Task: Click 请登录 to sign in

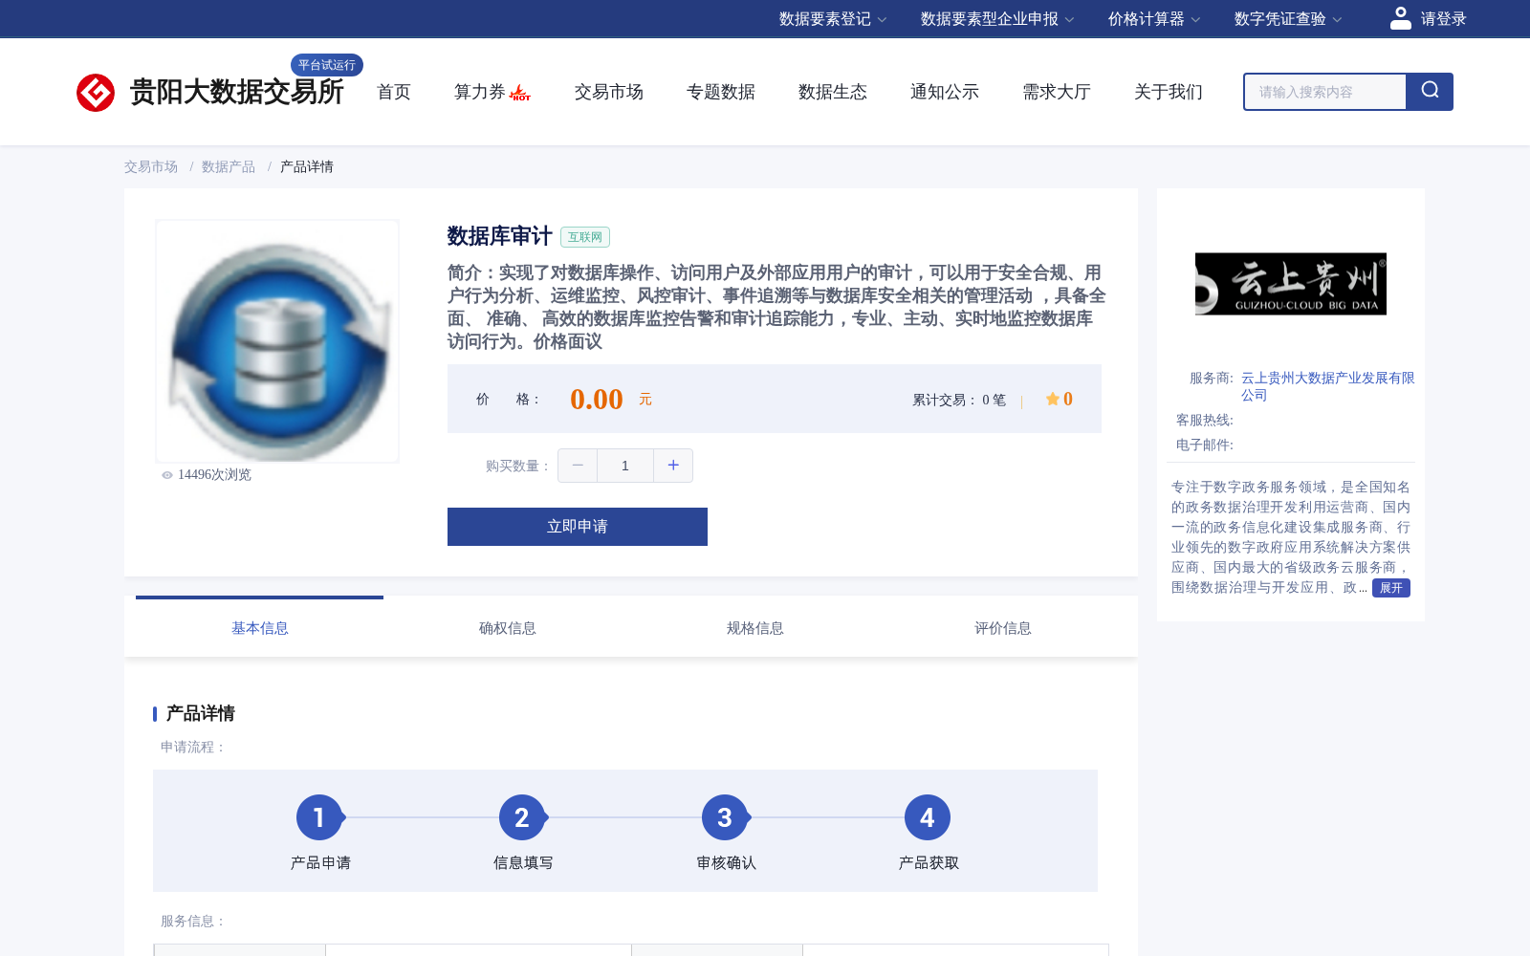Action: [1443, 19]
